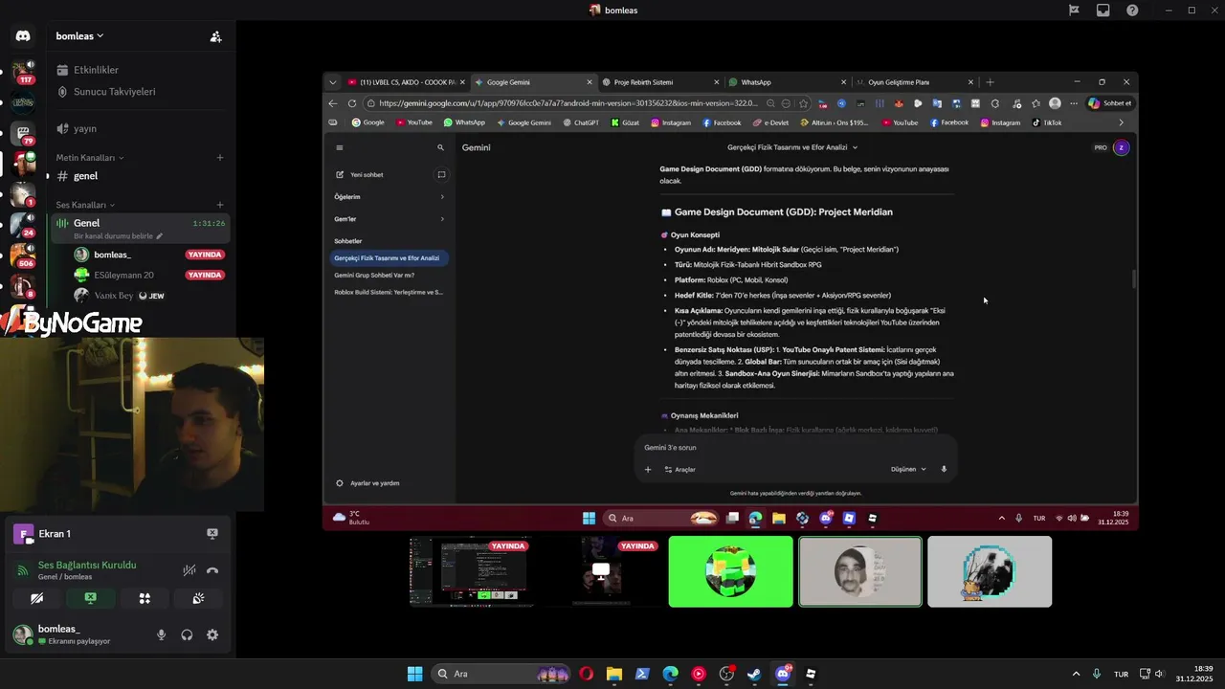
Task: Mute the microphone next to bomleas_
Action: pos(161,634)
